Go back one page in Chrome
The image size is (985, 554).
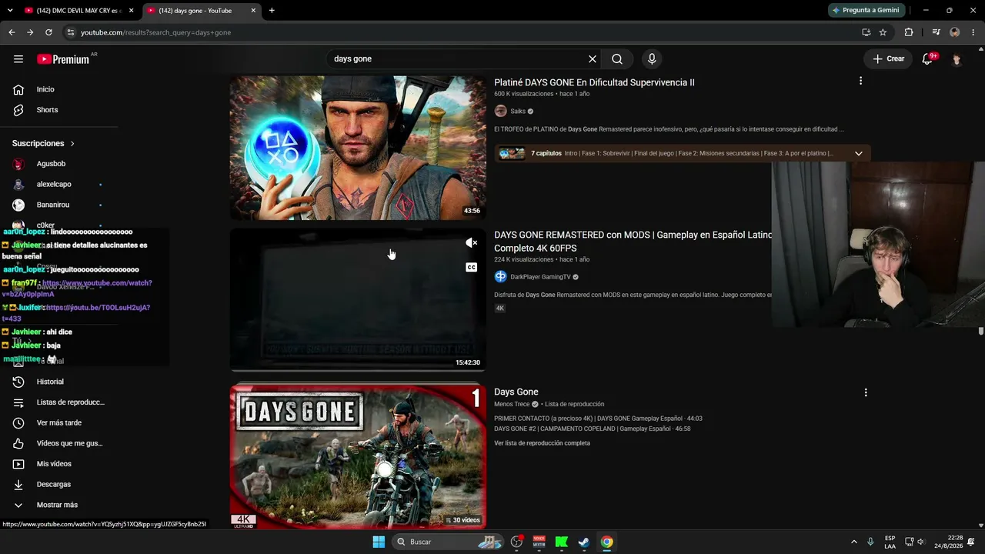coord(12,32)
